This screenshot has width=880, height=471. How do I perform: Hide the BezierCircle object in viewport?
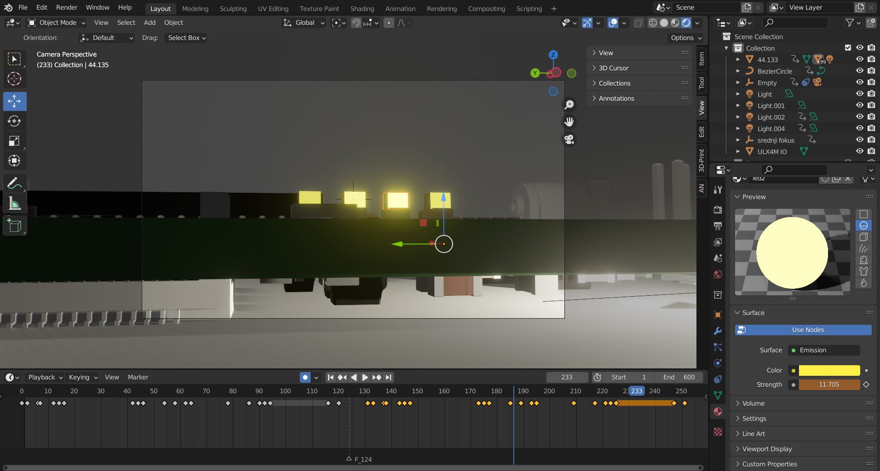(x=859, y=71)
